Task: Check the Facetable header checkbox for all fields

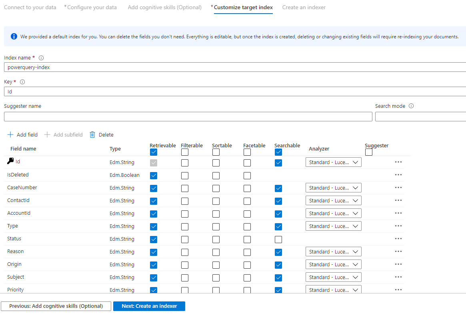Action: 247,152
